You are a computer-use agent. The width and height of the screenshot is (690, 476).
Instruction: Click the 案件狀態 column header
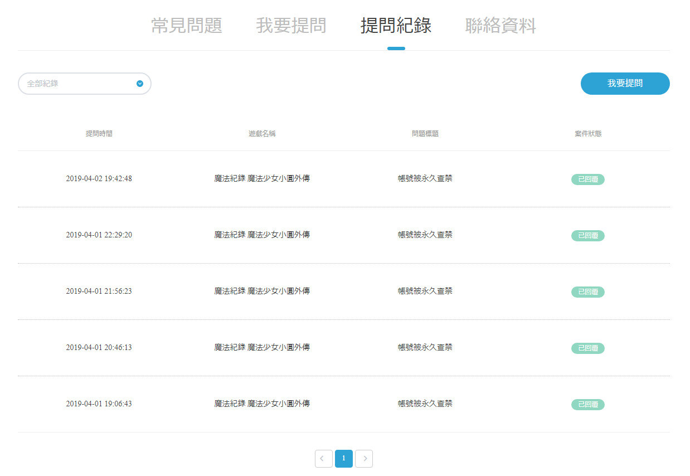tap(588, 134)
